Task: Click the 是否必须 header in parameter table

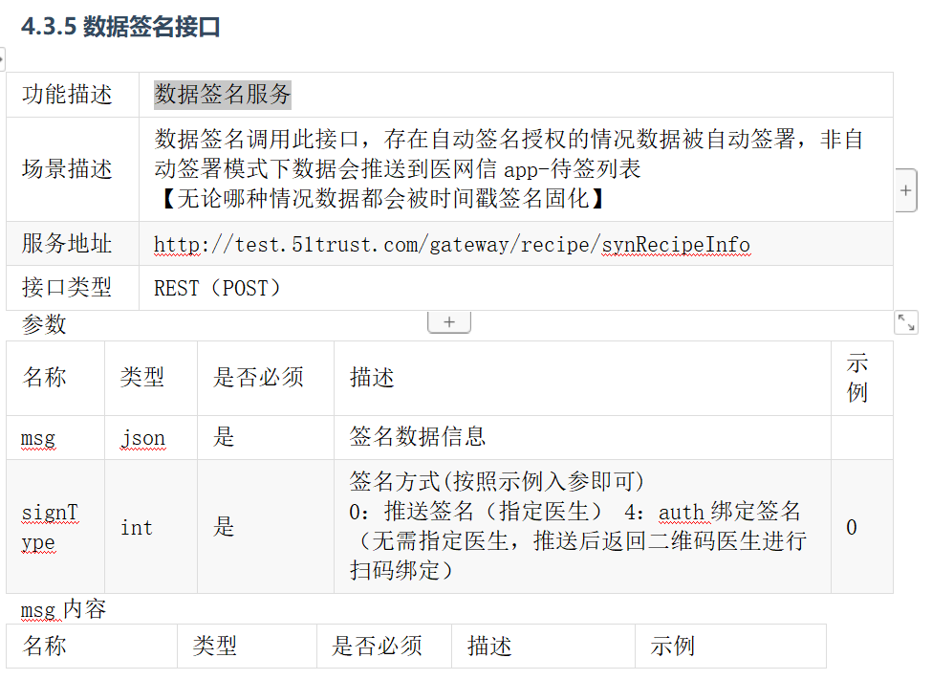Action: [x=258, y=378]
